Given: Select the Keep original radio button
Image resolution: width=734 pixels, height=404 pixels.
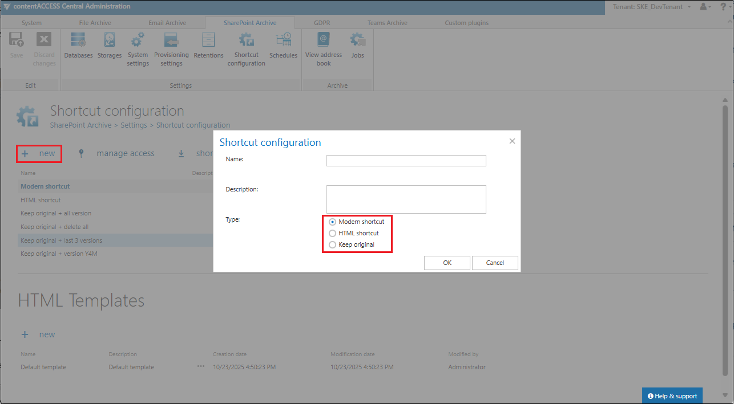Looking at the screenshot, I should point(333,244).
